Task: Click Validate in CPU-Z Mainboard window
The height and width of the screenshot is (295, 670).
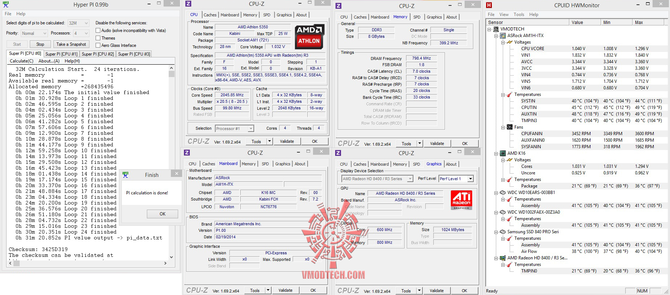Action: pyautogui.click(x=285, y=290)
